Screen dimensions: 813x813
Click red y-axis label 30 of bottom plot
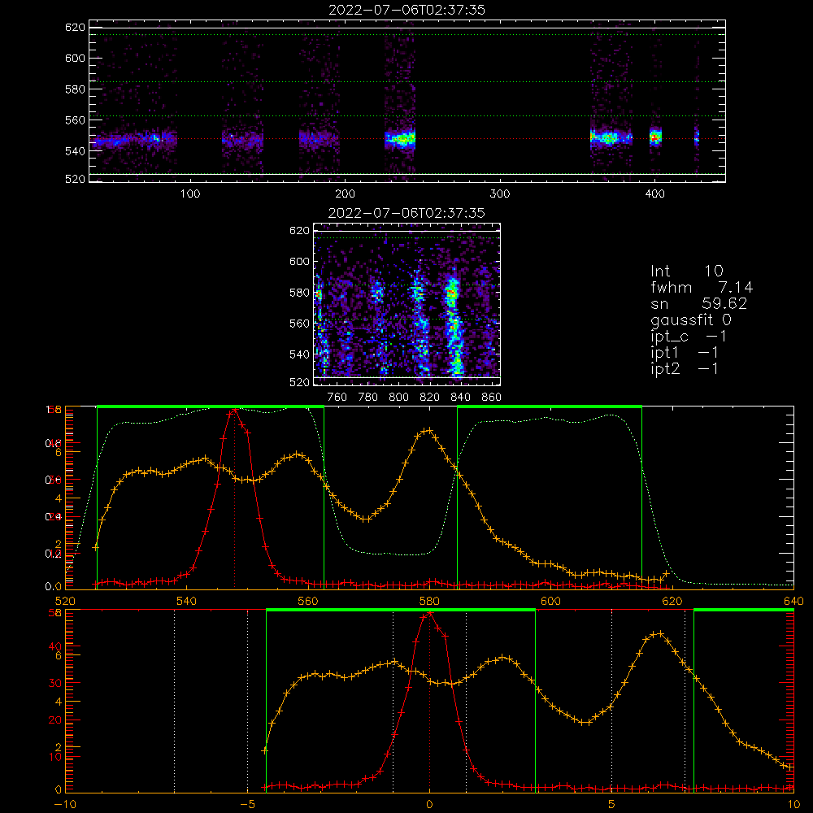[55, 683]
